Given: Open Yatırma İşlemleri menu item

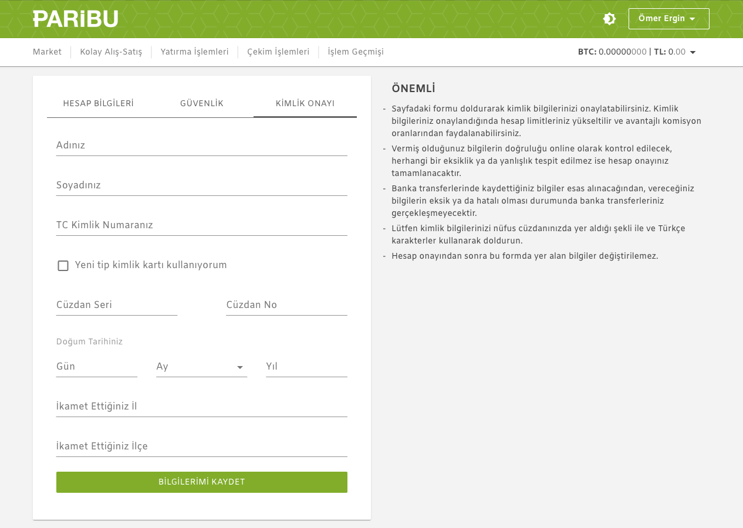Looking at the screenshot, I should [x=194, y=52].
